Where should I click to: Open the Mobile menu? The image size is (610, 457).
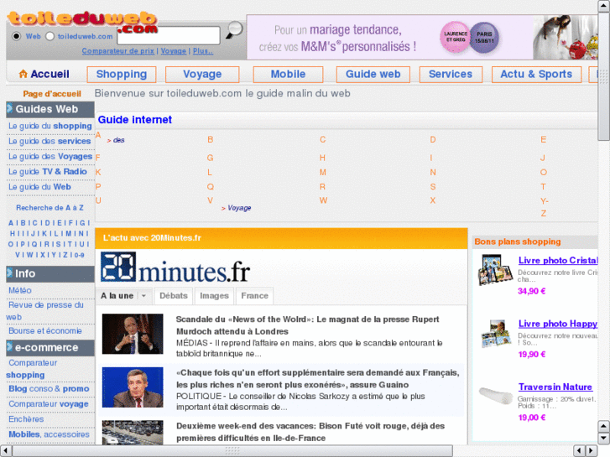coord(289,75)
